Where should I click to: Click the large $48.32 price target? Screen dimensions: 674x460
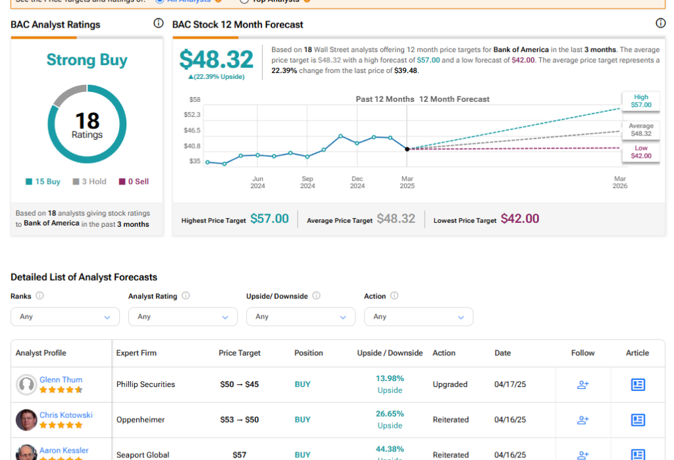click(x=216, y=59)
